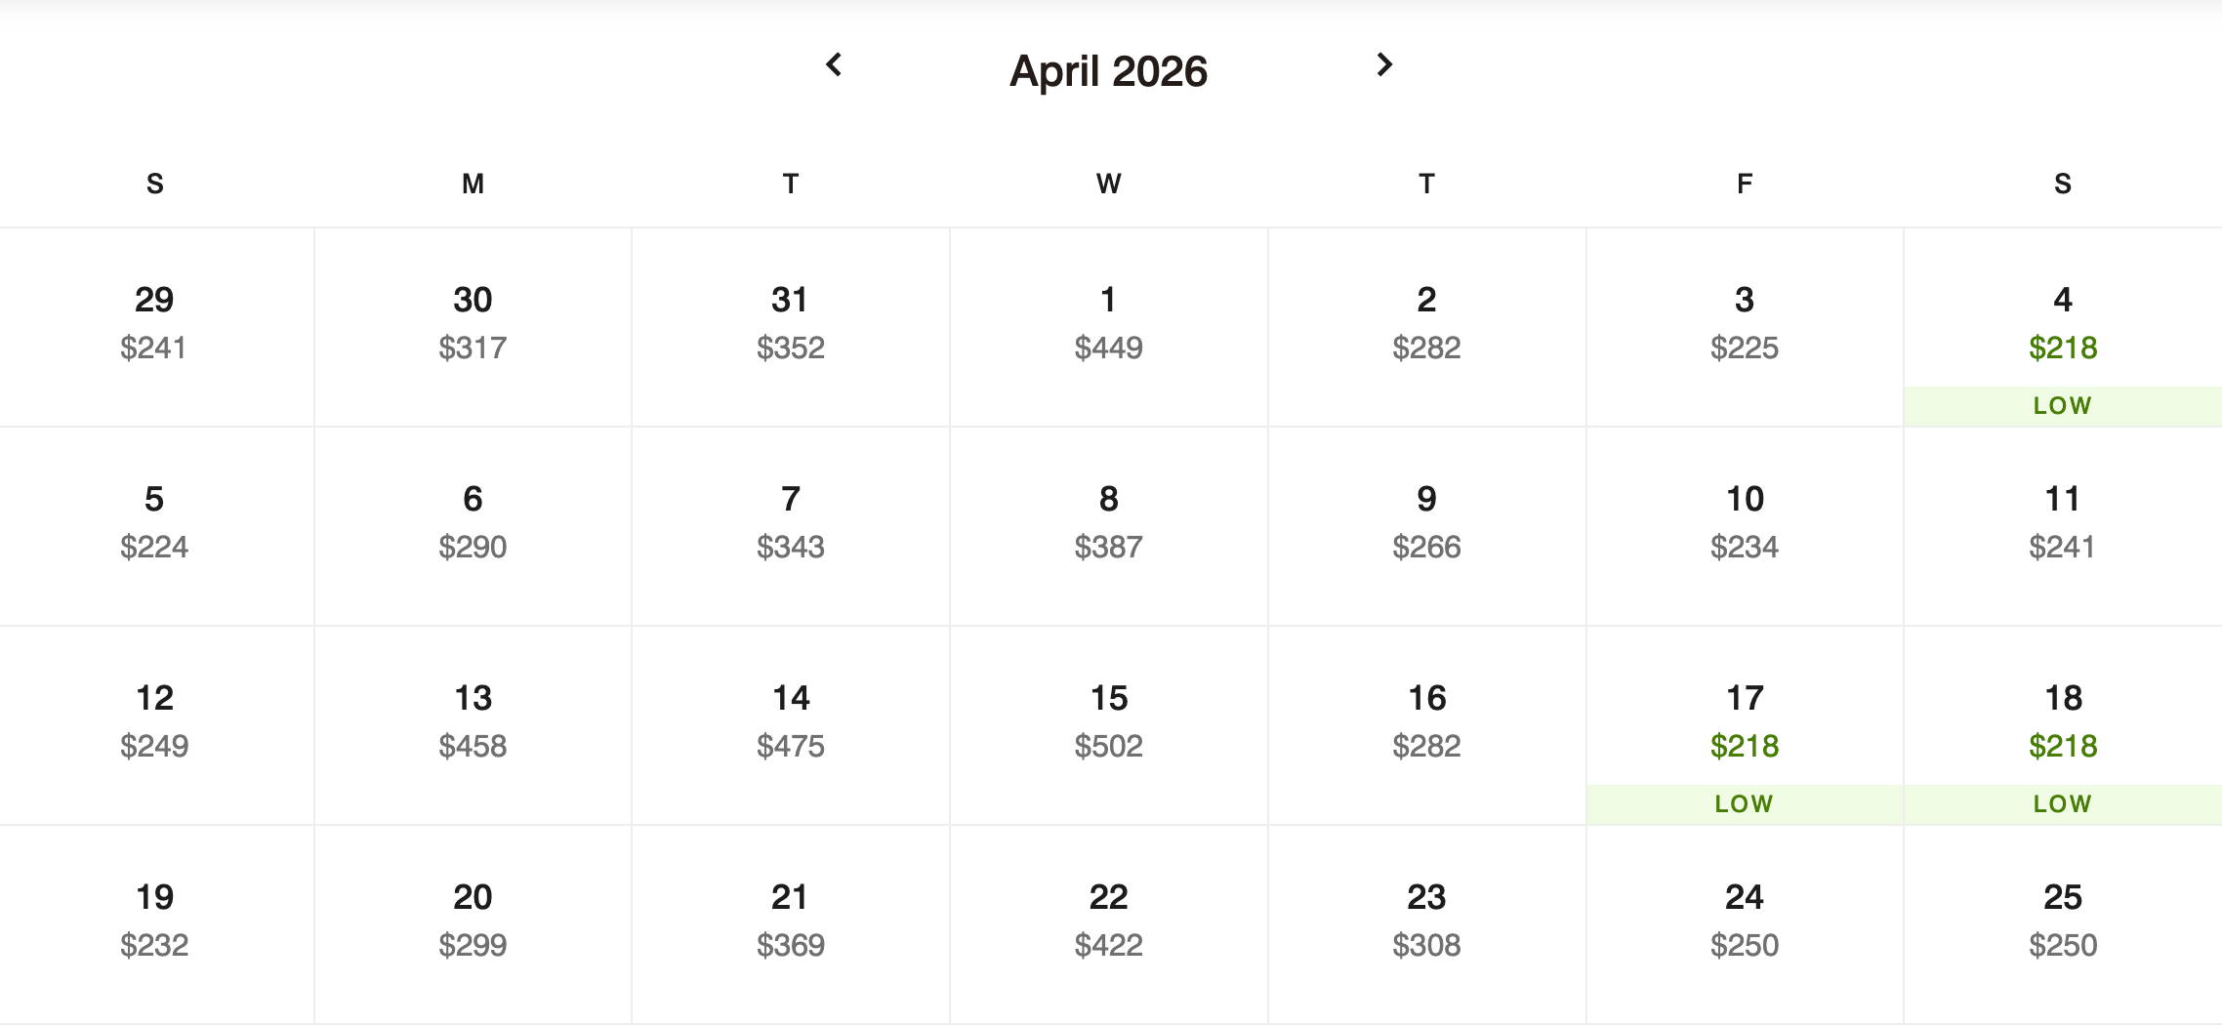Click the Sunday column header
The width and height of the screenshot is (2222, 1025).
(154, 183)
